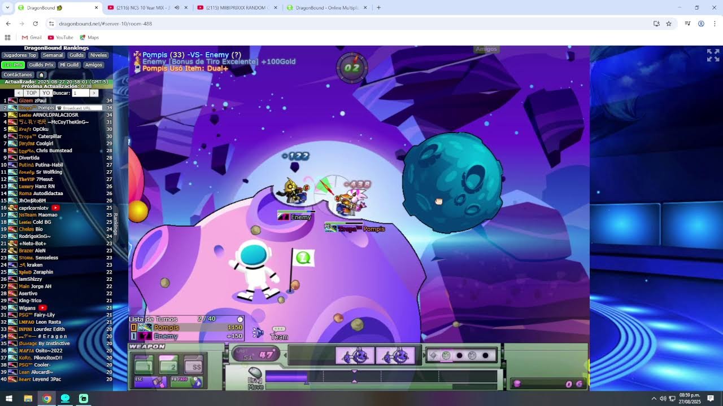Screen dimensions: 723x406
Task: Click the Broadcast URL field beside Pompis
Action: pyautogui.click(x=80, y=108)
